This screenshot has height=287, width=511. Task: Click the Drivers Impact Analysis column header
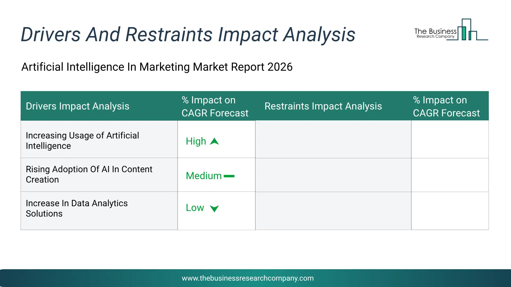pyautogui.click(x=99, y=106)
